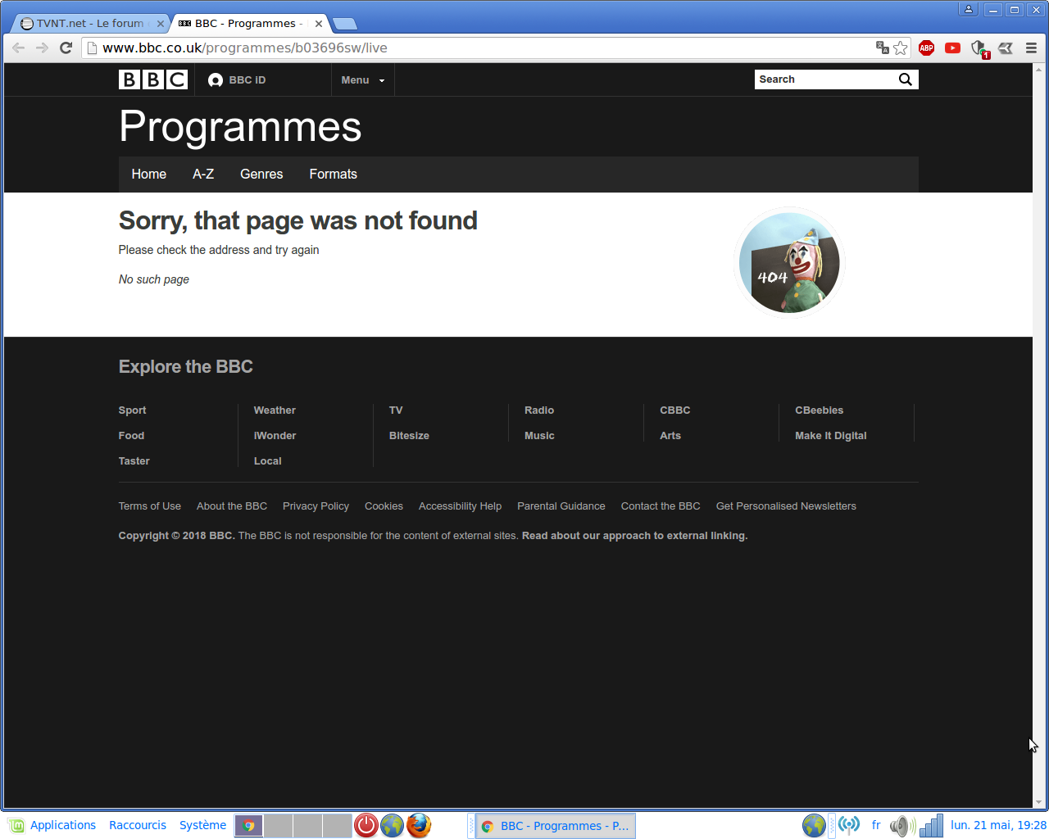Image resolution: width=1049 pixels, height=839 pixels.
Task: Open the Chrome hamburger menu
Action: (x=1031, y=48)
